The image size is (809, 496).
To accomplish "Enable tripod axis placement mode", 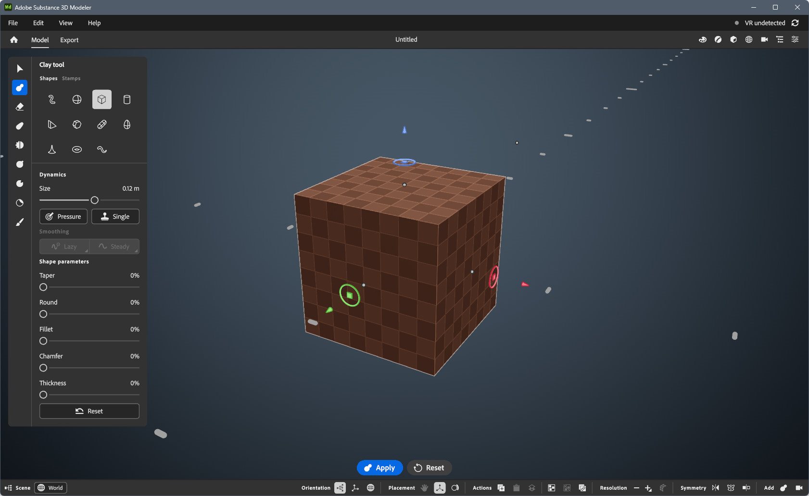I will (440, 488).
